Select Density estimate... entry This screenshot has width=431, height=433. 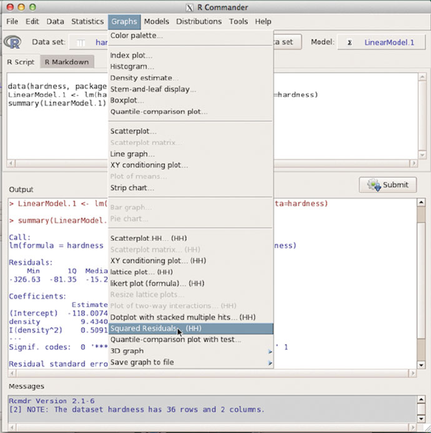point(191,78)
